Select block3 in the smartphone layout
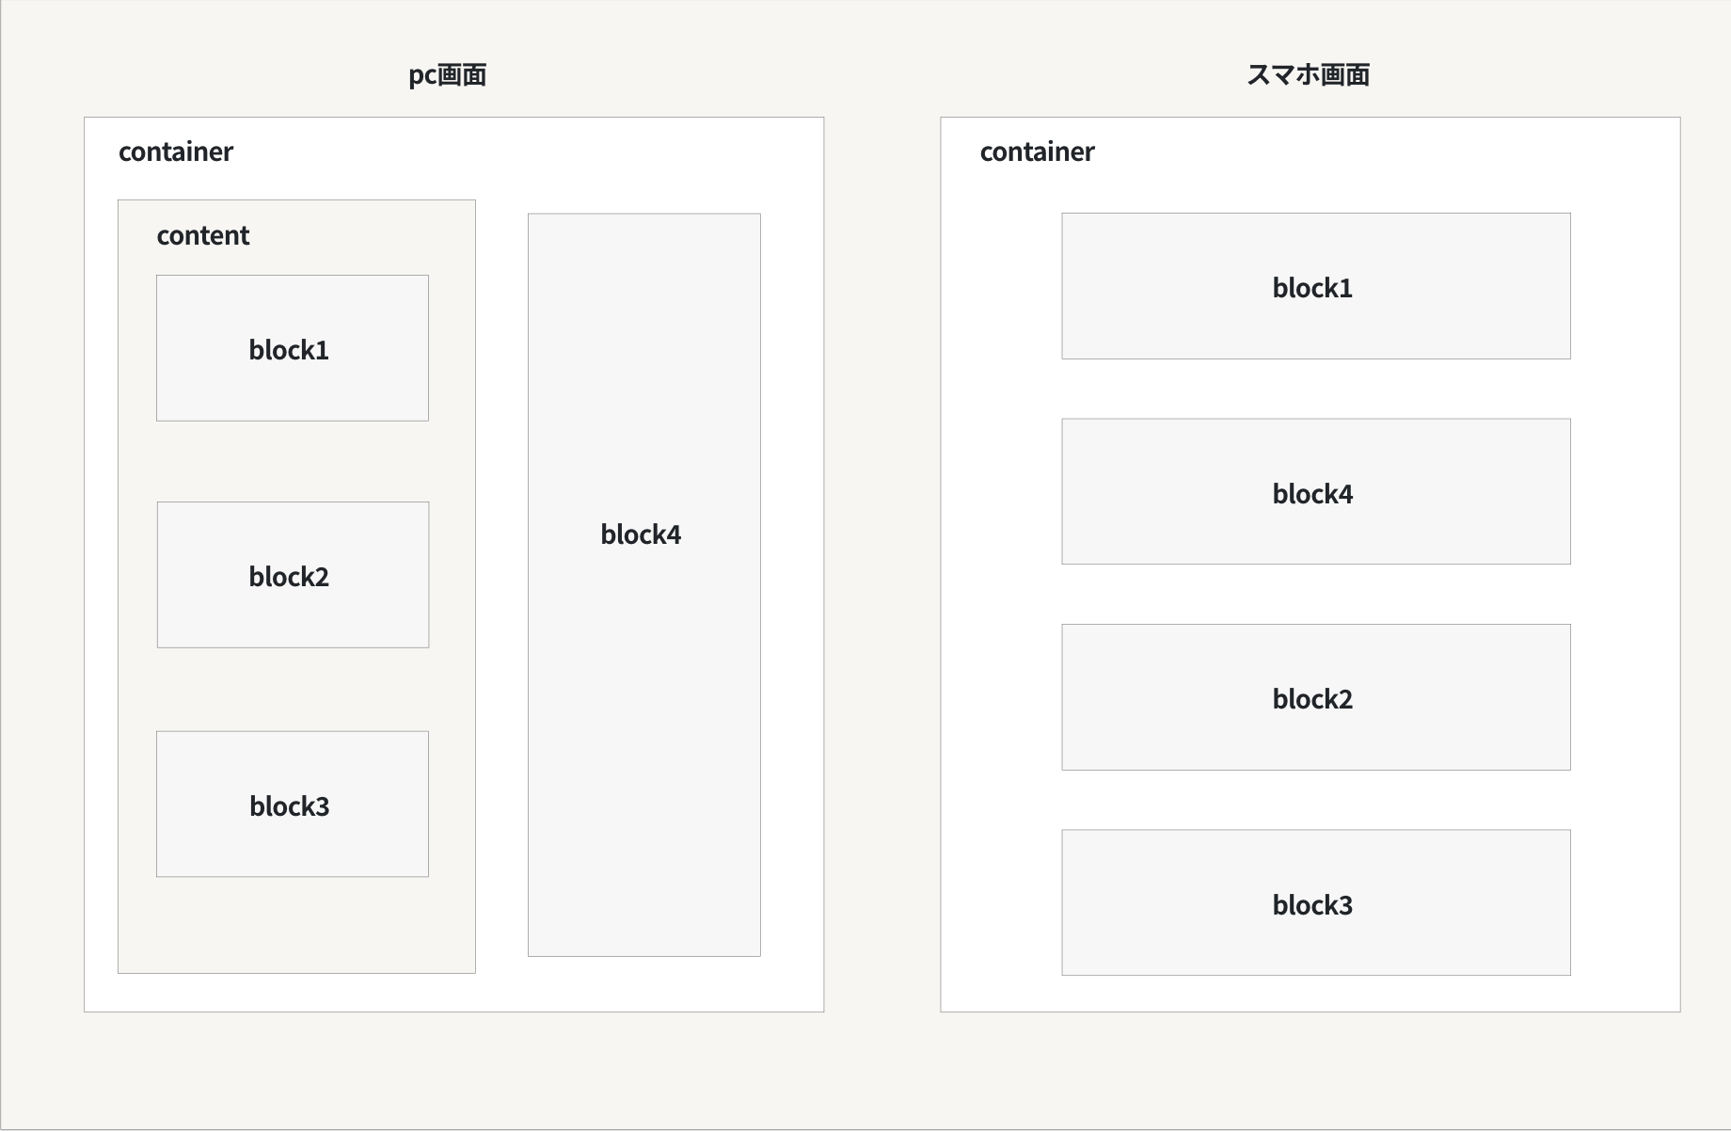Screen dimensions: 1731x1131 1315,903
